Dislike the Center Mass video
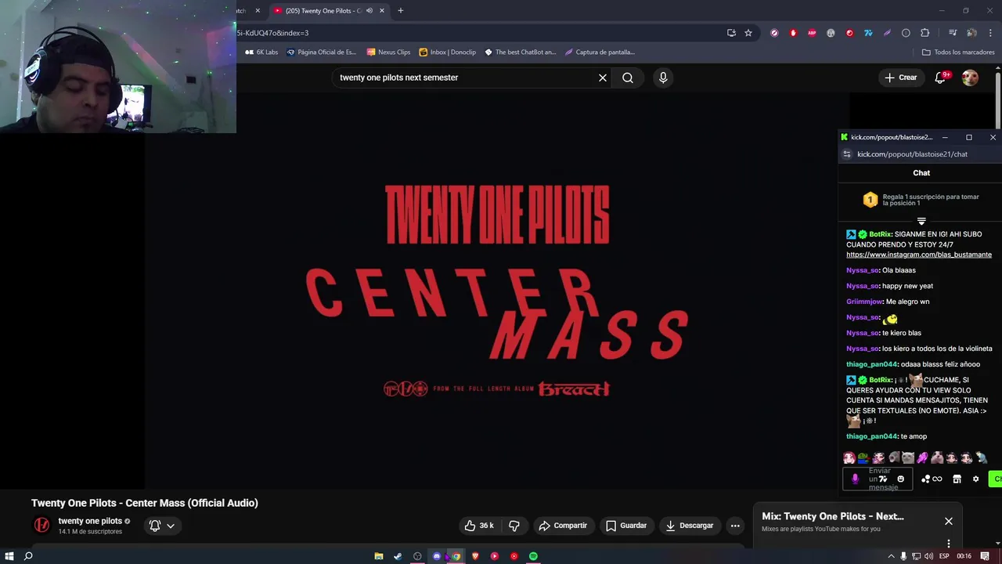This screenshot has height=564, width=1002. 514,526
